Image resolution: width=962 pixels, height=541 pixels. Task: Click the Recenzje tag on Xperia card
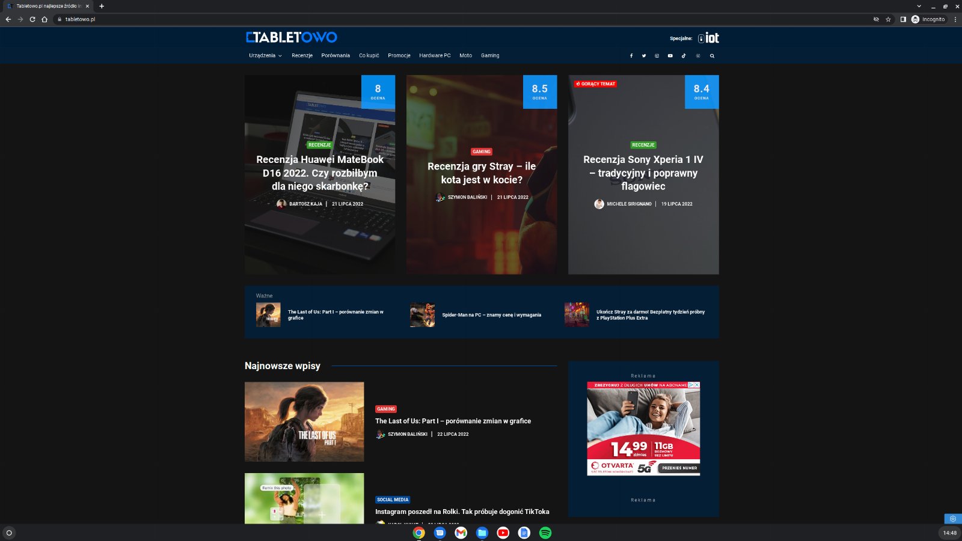pyautogui.click(x=643, y=145)
